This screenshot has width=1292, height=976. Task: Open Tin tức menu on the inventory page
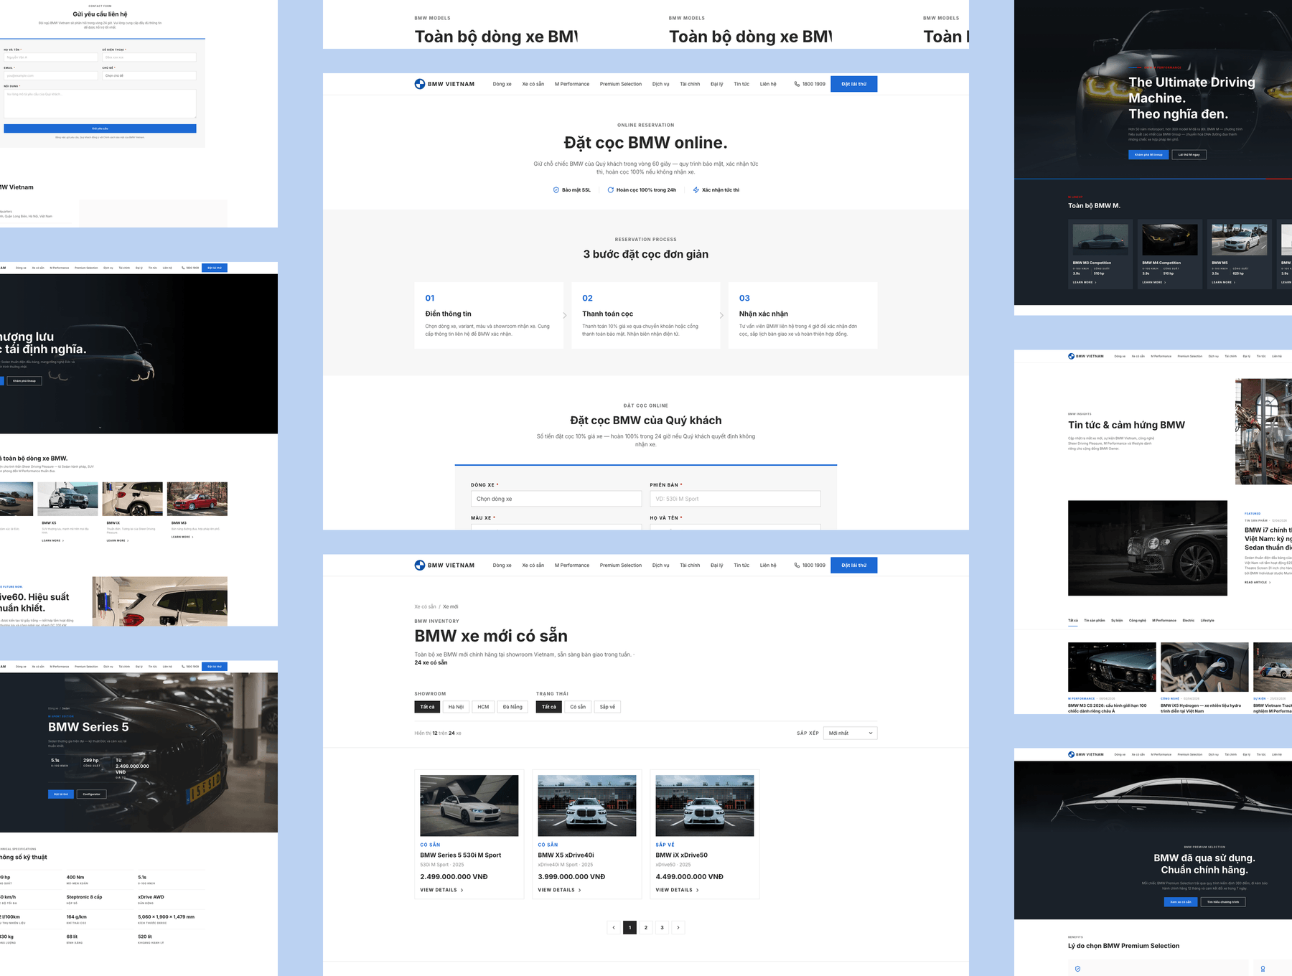[741, 566]
